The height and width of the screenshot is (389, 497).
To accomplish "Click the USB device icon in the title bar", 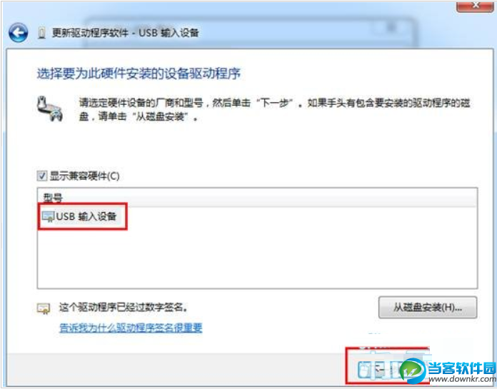I will click(41, 33).
